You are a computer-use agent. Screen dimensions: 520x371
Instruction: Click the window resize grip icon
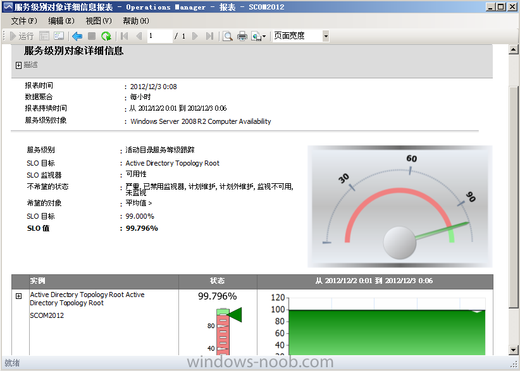(514, 364)
